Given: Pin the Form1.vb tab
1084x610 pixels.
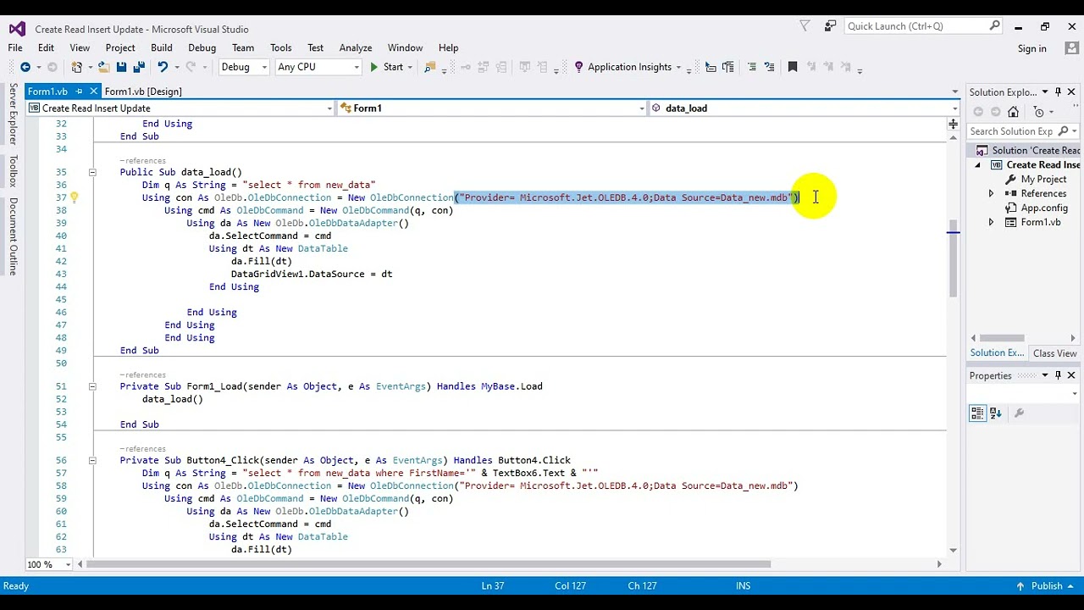Looking at the screenshot, I should pos(80,91).
